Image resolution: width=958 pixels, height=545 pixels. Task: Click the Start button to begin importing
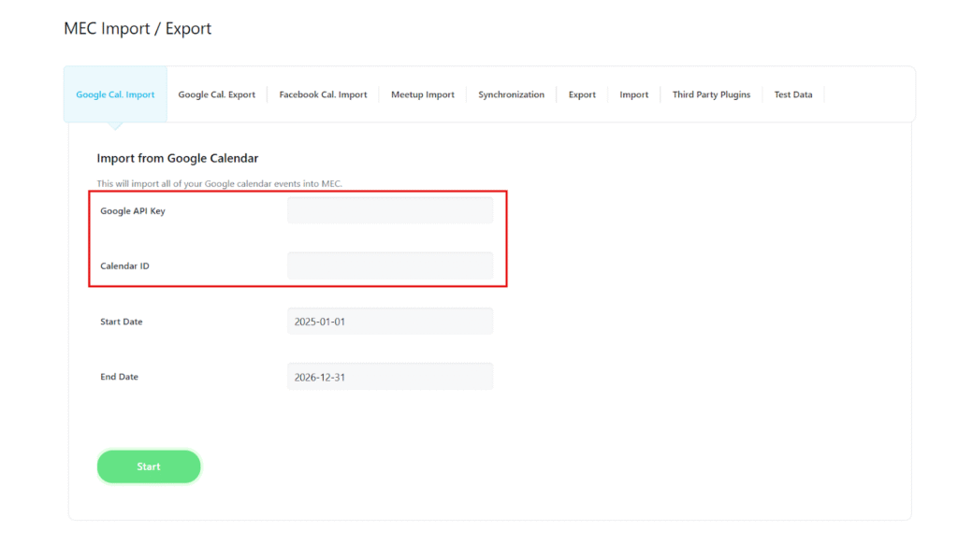pyautogui.click(x=148, y=466)
